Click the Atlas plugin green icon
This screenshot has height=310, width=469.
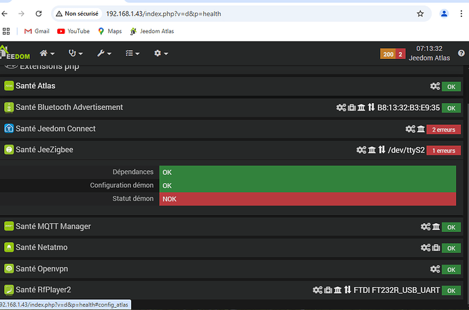tap(9, 86)
